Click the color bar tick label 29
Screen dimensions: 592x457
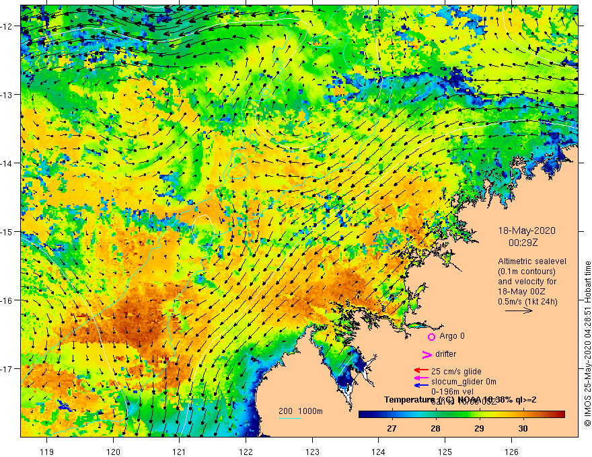(479, 428)
